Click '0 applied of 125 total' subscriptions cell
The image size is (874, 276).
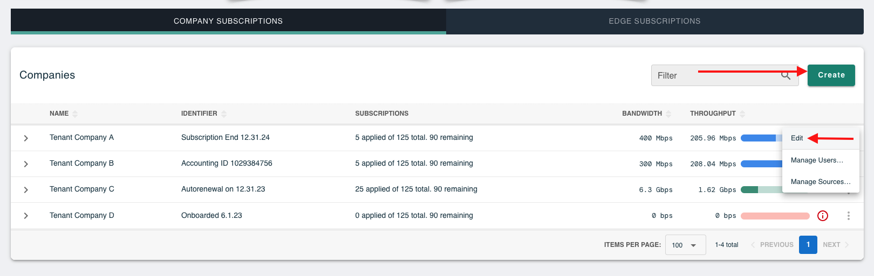[x=414, y=216]
